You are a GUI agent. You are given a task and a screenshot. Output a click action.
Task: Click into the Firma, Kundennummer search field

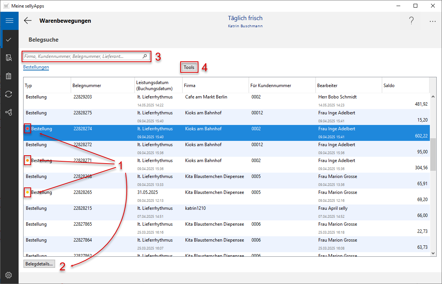pyautogui.click(x=82, y=56)
